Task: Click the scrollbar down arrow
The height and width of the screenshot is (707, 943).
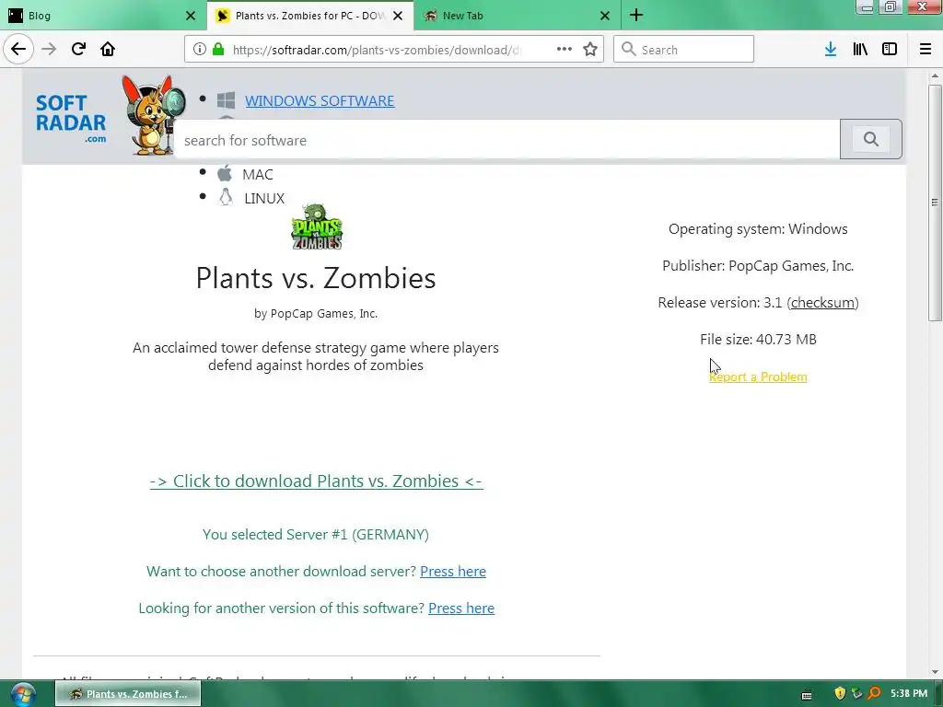Action: pyautogui.click(x=935, y=672)
